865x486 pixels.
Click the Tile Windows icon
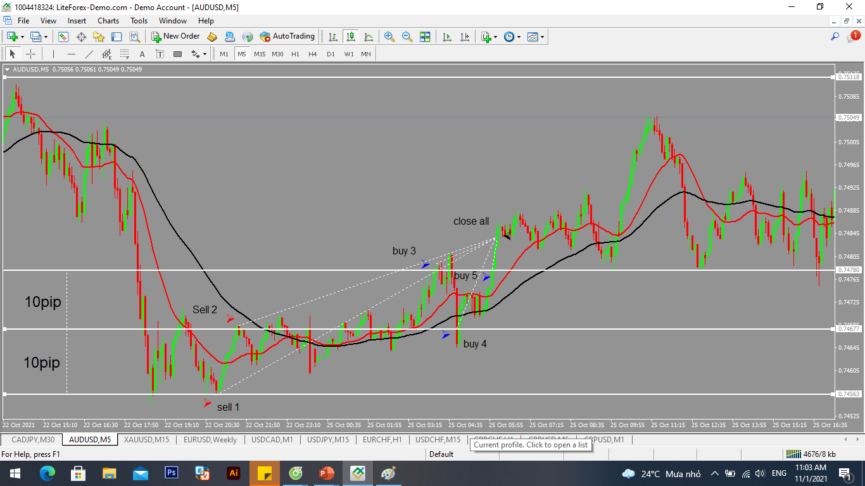425,37
